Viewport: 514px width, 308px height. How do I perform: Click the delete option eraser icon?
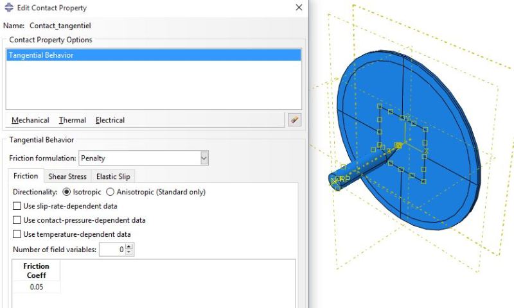click(294, 120)
